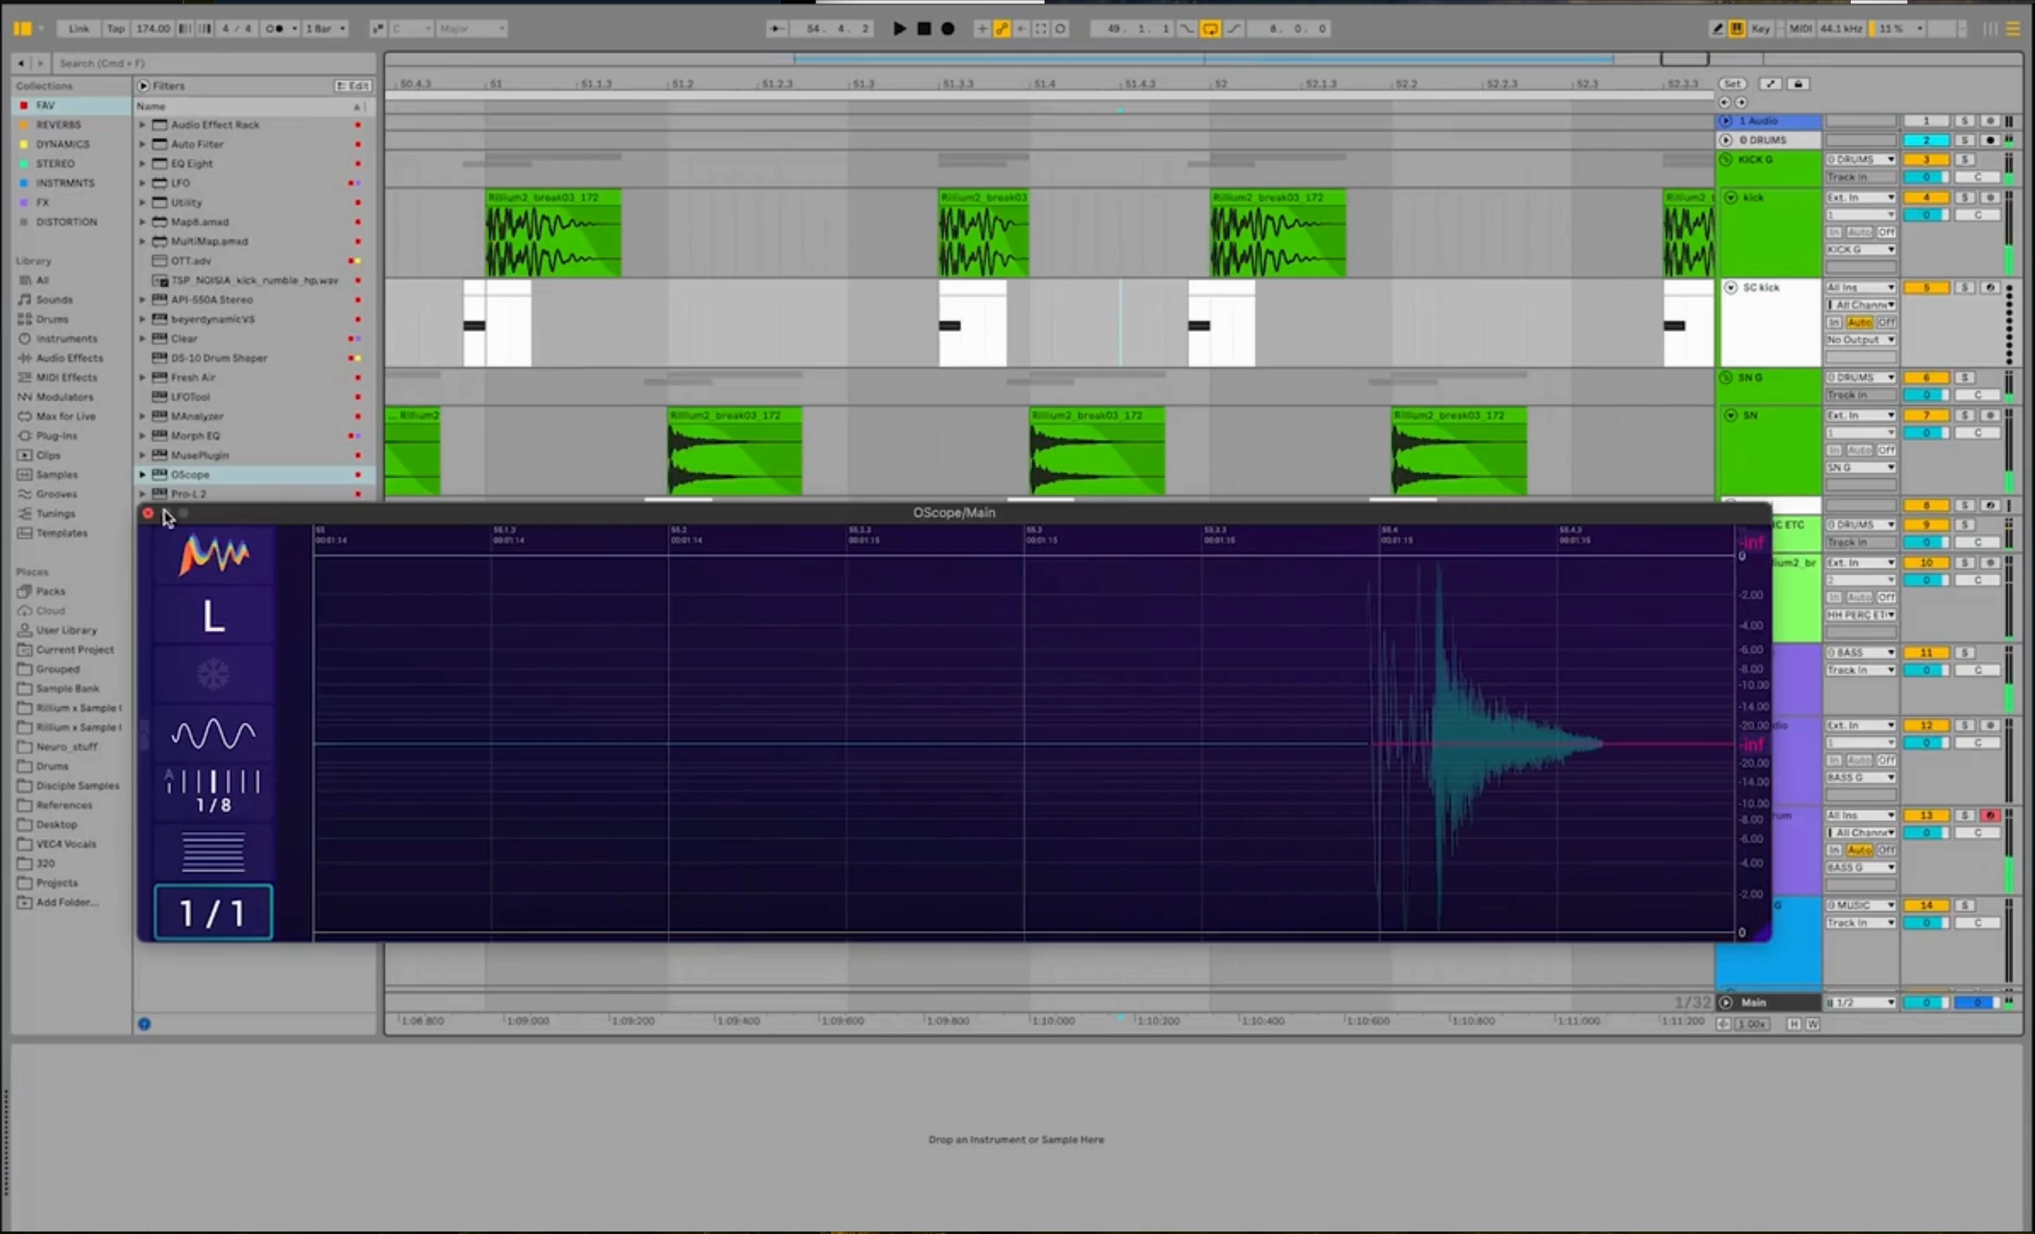Select the REVERBS collection
The width and height of the screenshot is (2035, 1234).
point(71,124)
